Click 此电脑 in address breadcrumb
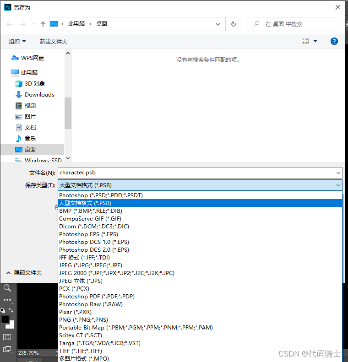 (76, 24)
